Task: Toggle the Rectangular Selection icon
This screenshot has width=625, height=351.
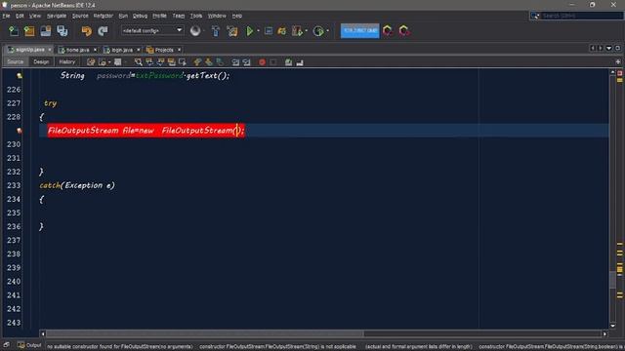Action: tap(183, 62)
